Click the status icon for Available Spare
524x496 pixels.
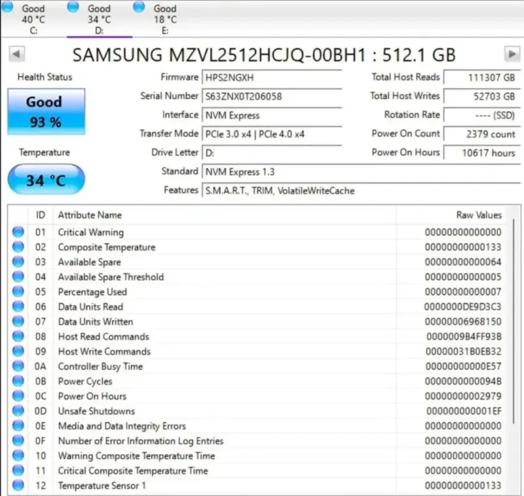[x=18, y=262]
